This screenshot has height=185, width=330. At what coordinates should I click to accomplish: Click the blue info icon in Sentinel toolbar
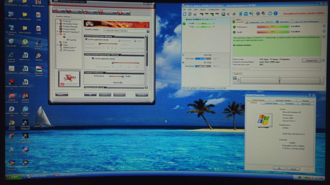(x=276, y=14)
